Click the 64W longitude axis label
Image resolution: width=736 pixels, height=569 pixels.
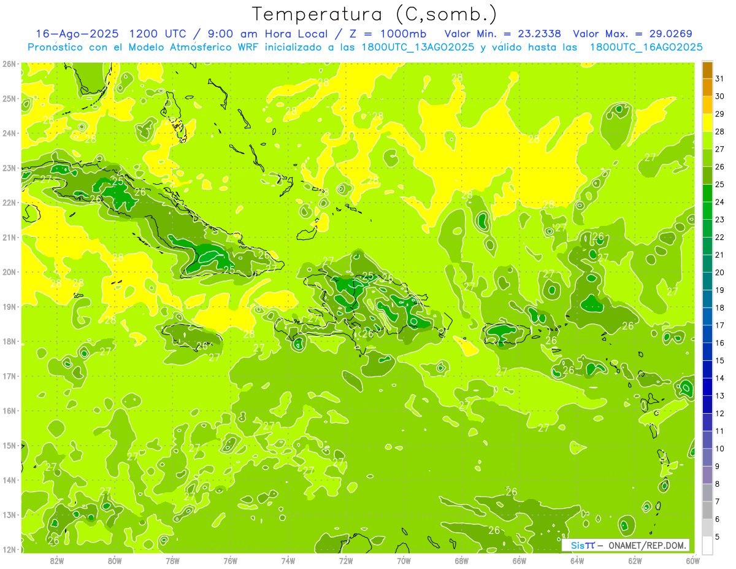(x=577, y=561)
